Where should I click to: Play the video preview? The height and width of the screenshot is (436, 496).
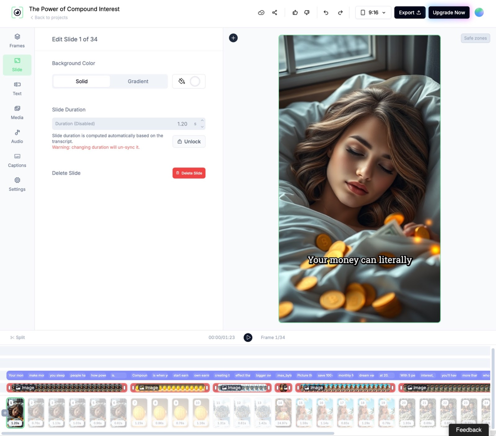248,337
